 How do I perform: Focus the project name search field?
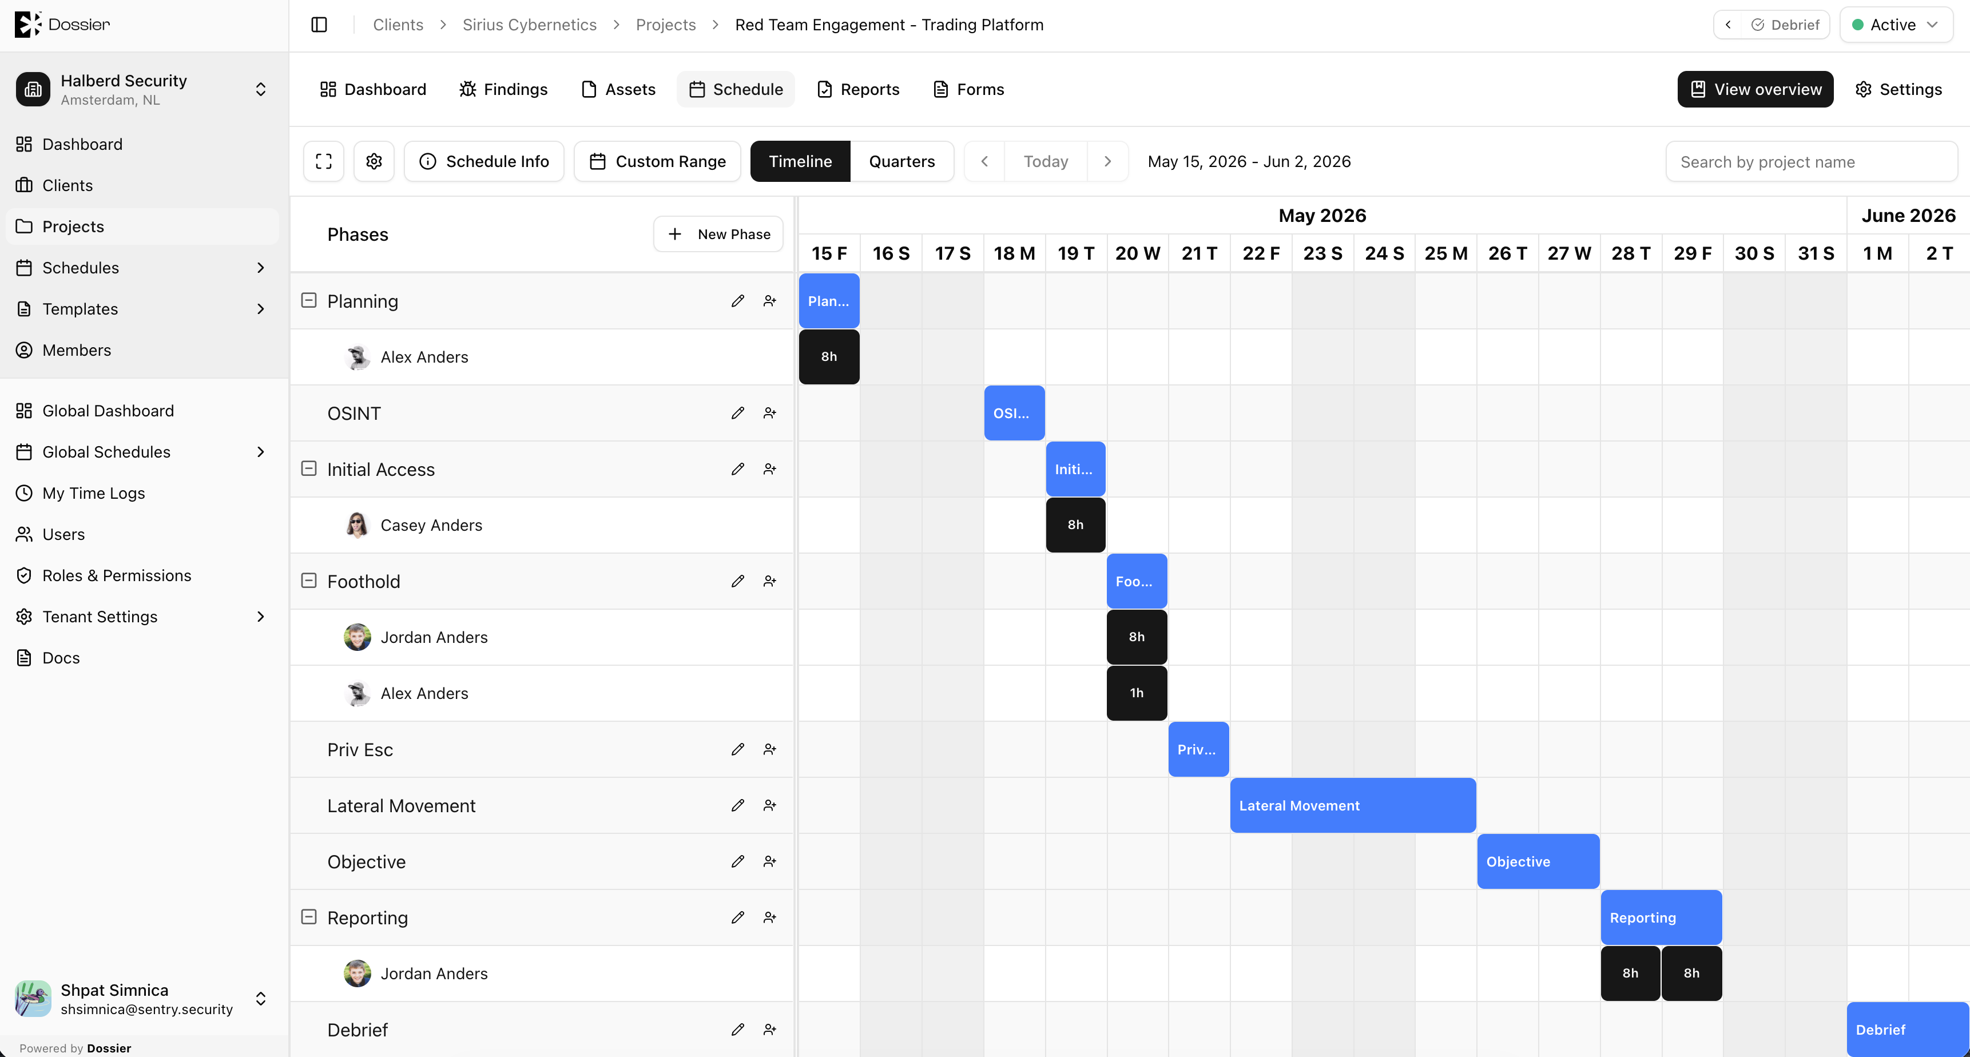point(1811,161)
